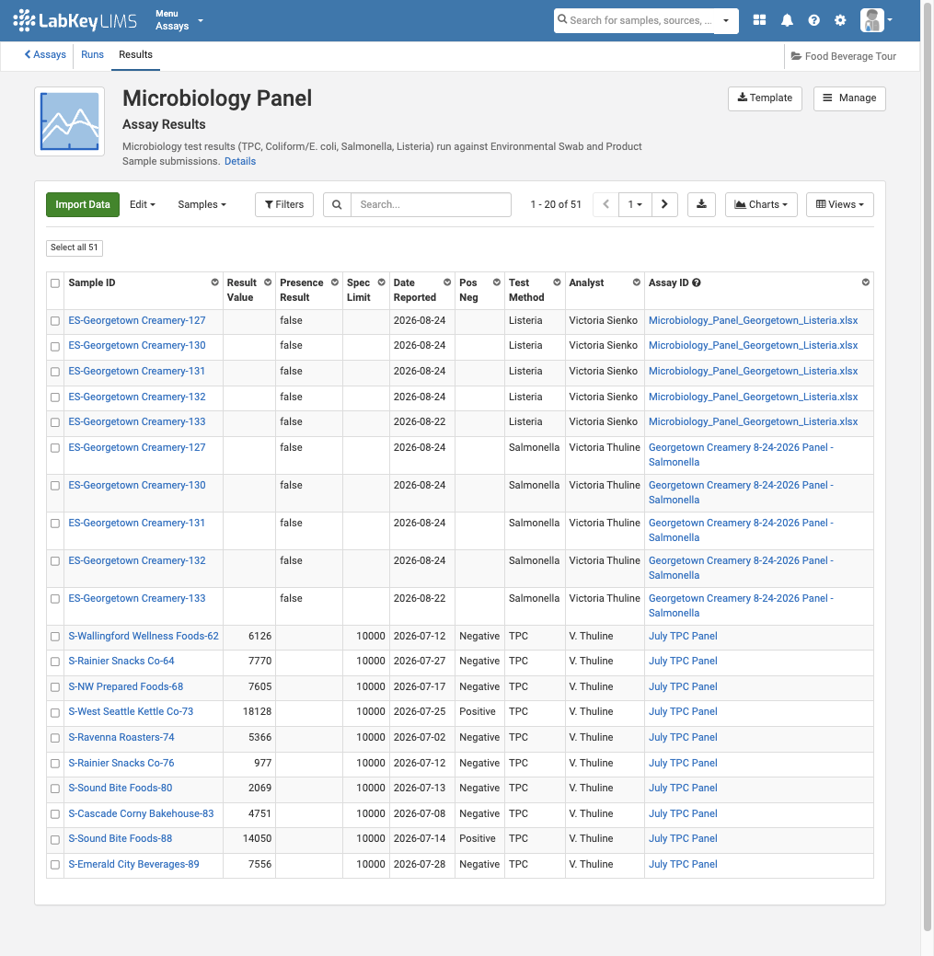
Task: Click Select all 51
Action: click(75, 248)
